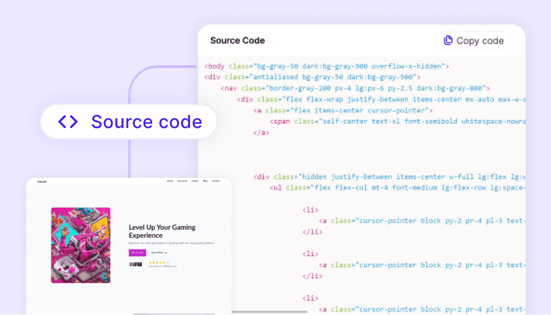Screen dimensions: 551x315
Task: Click the first star in the rating row
Action: (150, 262)
